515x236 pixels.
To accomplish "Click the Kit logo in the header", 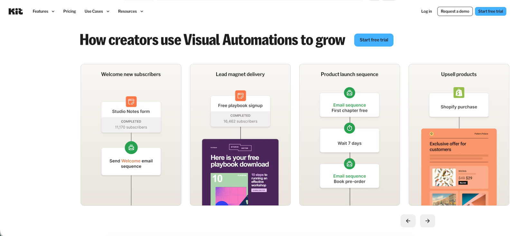I will click(15, 11).
